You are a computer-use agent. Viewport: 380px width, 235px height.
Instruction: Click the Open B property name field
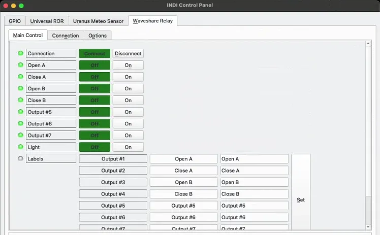51,89
